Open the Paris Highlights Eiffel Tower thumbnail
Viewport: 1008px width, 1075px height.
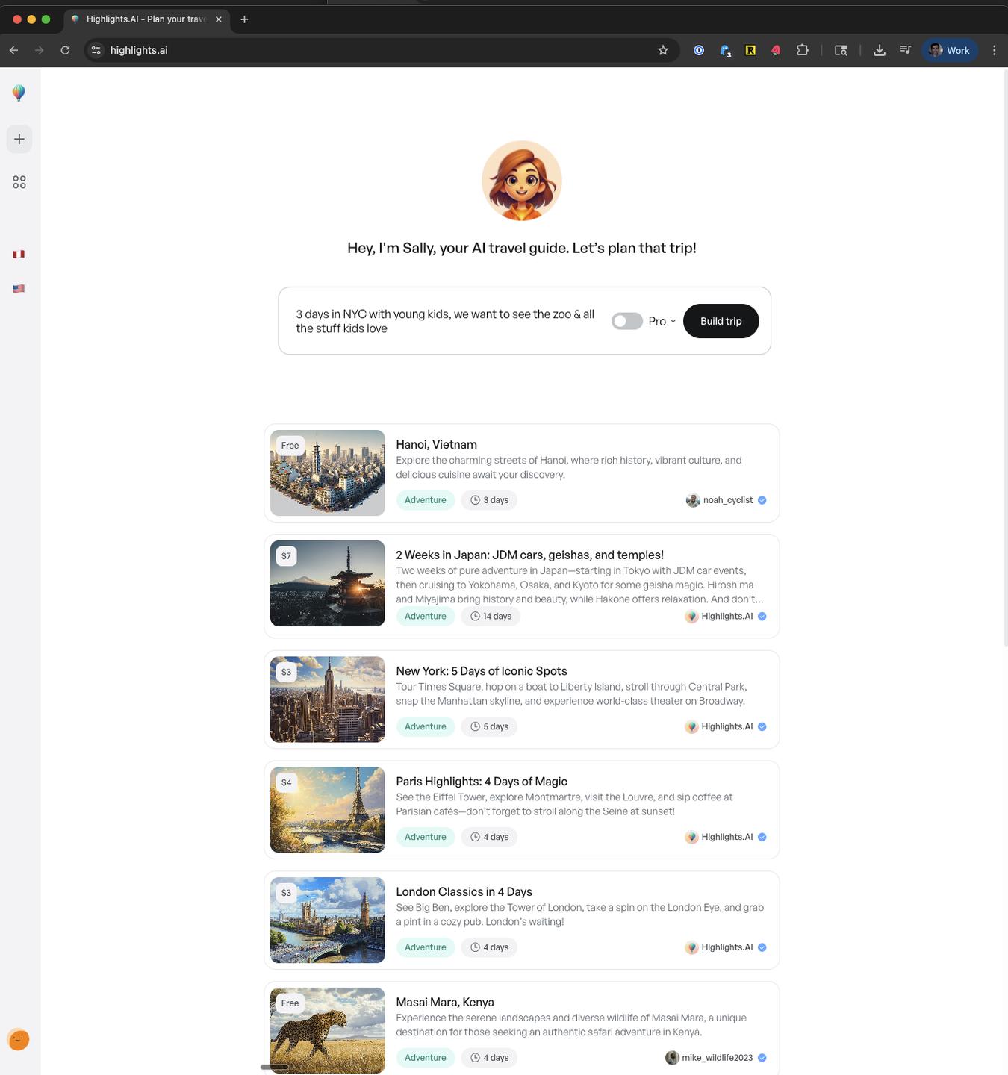tap(327, 809)
